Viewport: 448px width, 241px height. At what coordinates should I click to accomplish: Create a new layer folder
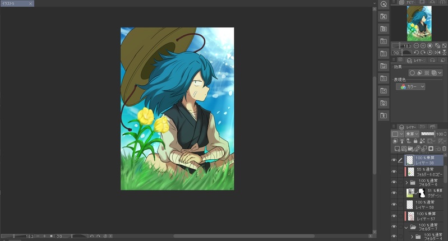[x=410, y=149]
